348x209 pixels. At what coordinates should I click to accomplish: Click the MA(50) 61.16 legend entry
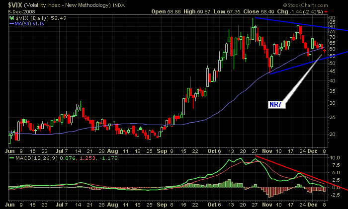coord(27,24)
